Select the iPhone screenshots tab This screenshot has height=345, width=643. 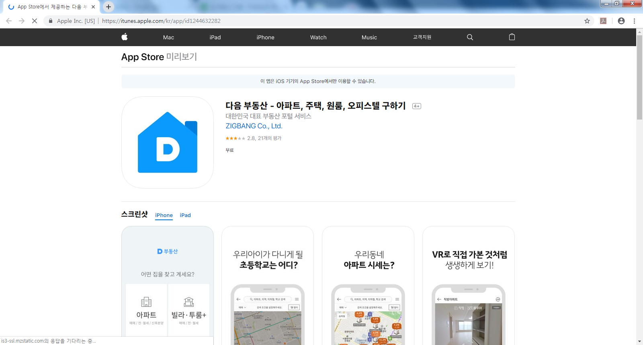pos(164,215)
